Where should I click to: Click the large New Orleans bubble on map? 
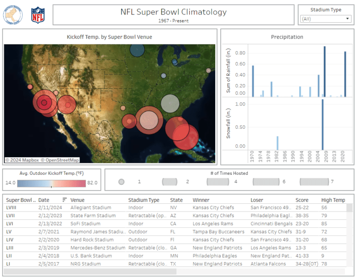pyautogui.click(x=149, y=120)
